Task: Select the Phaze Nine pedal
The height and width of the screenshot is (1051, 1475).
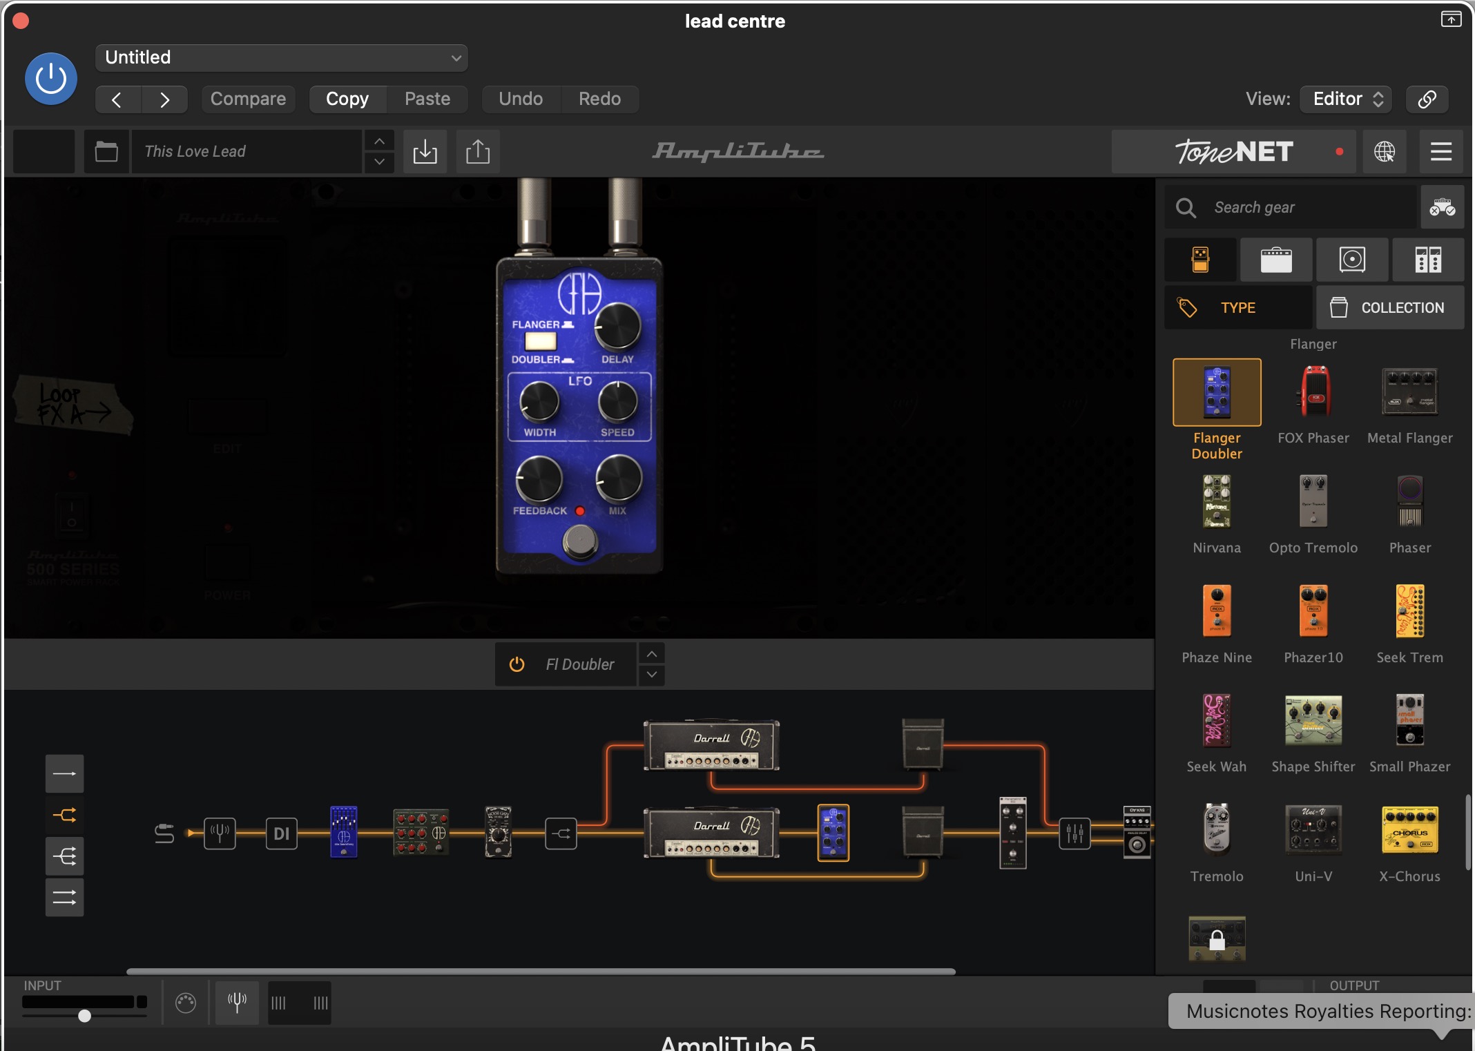Action: pyautogui.click(x=1217, y=611)
